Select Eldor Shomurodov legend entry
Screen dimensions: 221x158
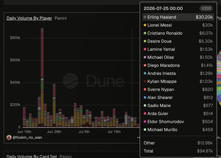point(178,122)
